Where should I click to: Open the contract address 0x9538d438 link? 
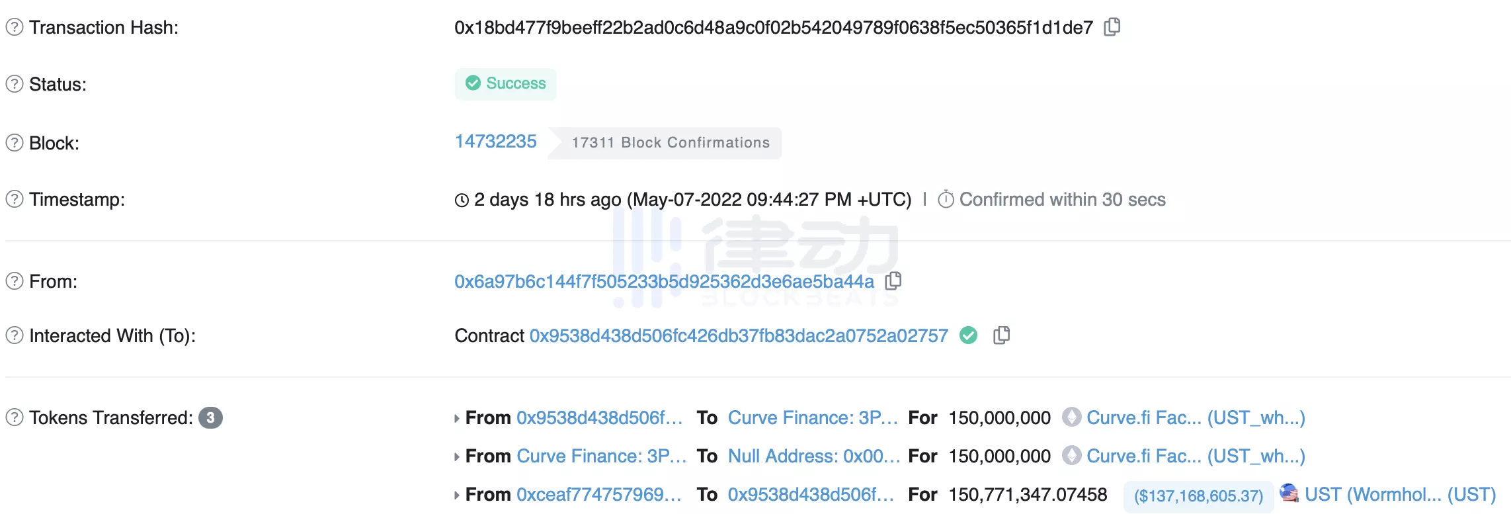coord(739,336)
